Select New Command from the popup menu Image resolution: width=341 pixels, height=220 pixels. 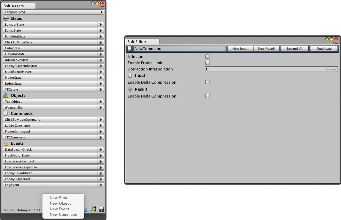pos(63,214)
